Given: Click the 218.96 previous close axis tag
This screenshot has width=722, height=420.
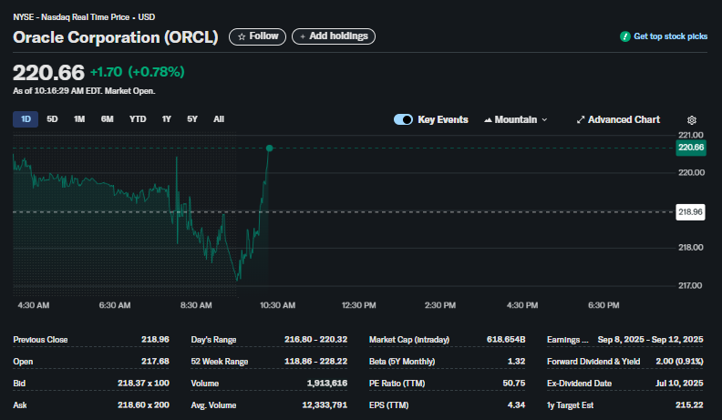Looking at the screenshot, I should 690,212.
